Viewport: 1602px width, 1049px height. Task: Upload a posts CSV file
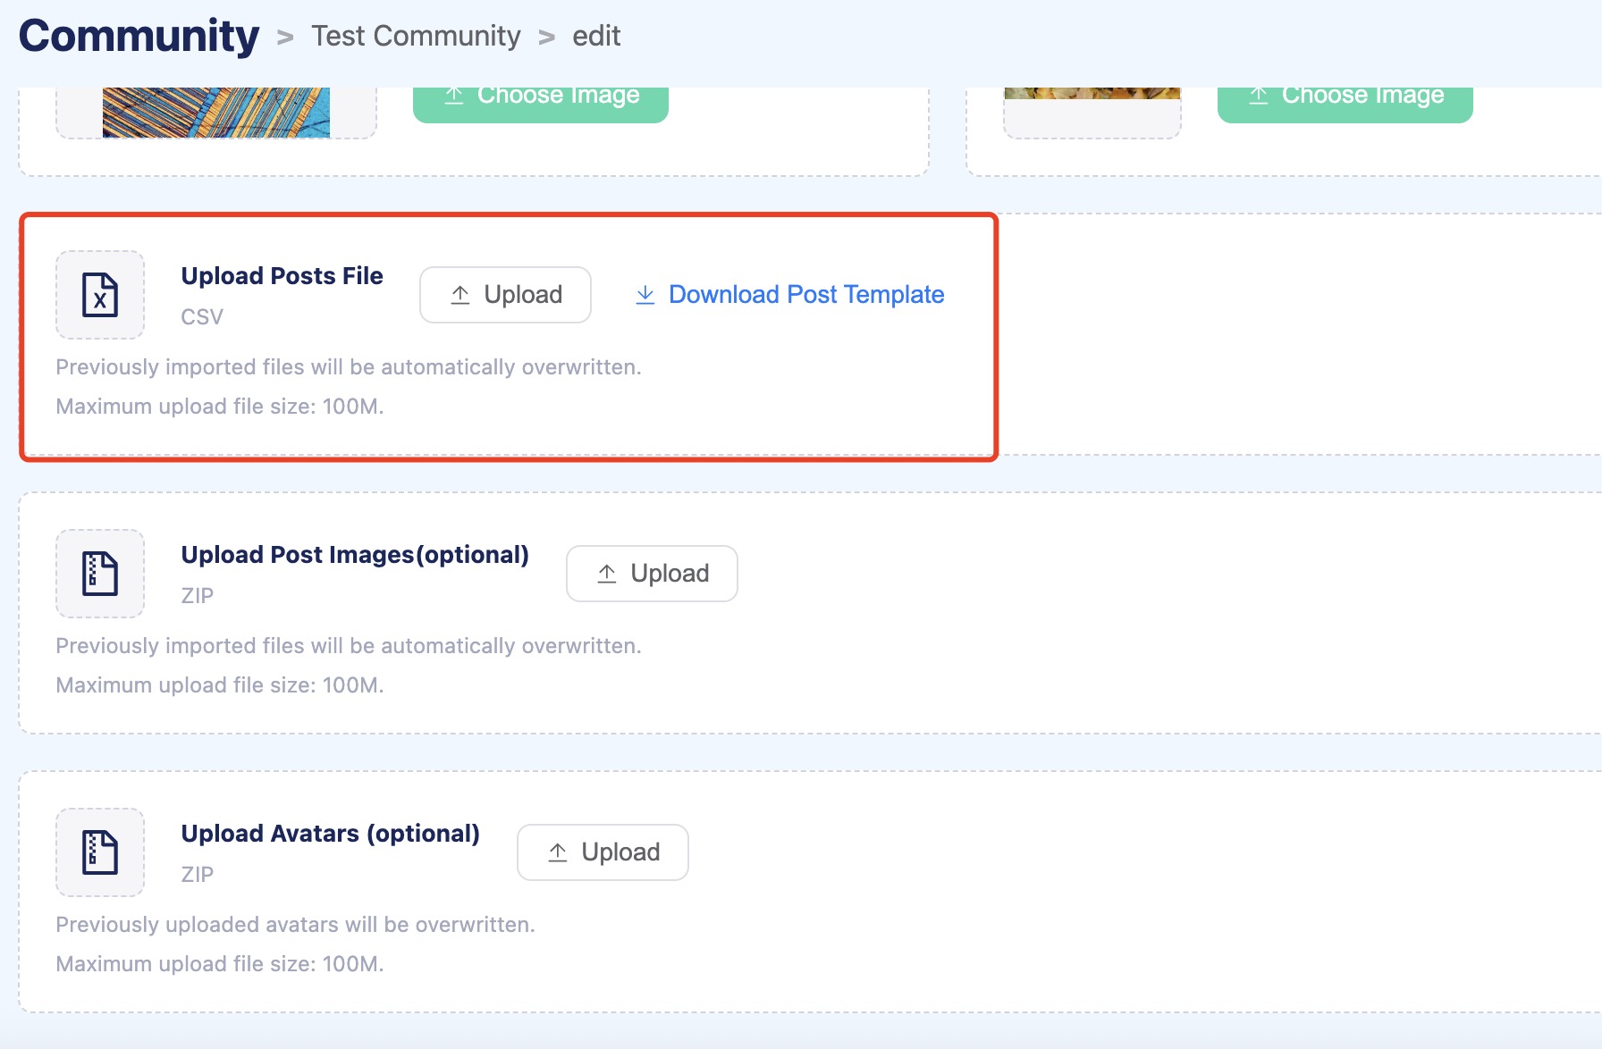[x=505, y=295]
